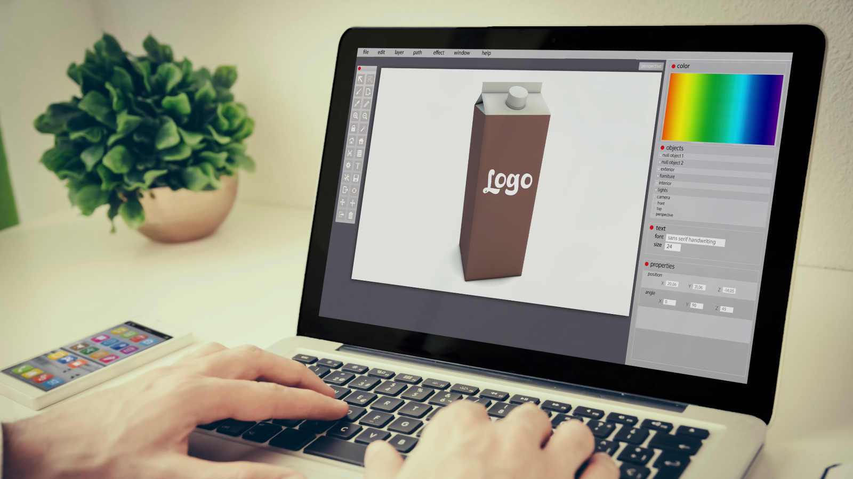Toggle the red dot beside color panel
The width and height of the screenshot is (853, 479).
coord(673,66)
